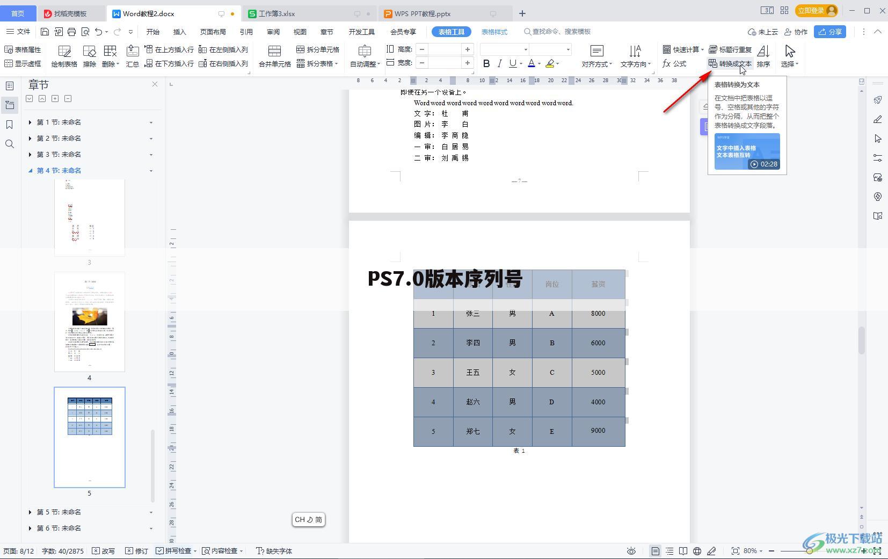Toggle underline formatting
888x559 pixels.
click(513, 63)
